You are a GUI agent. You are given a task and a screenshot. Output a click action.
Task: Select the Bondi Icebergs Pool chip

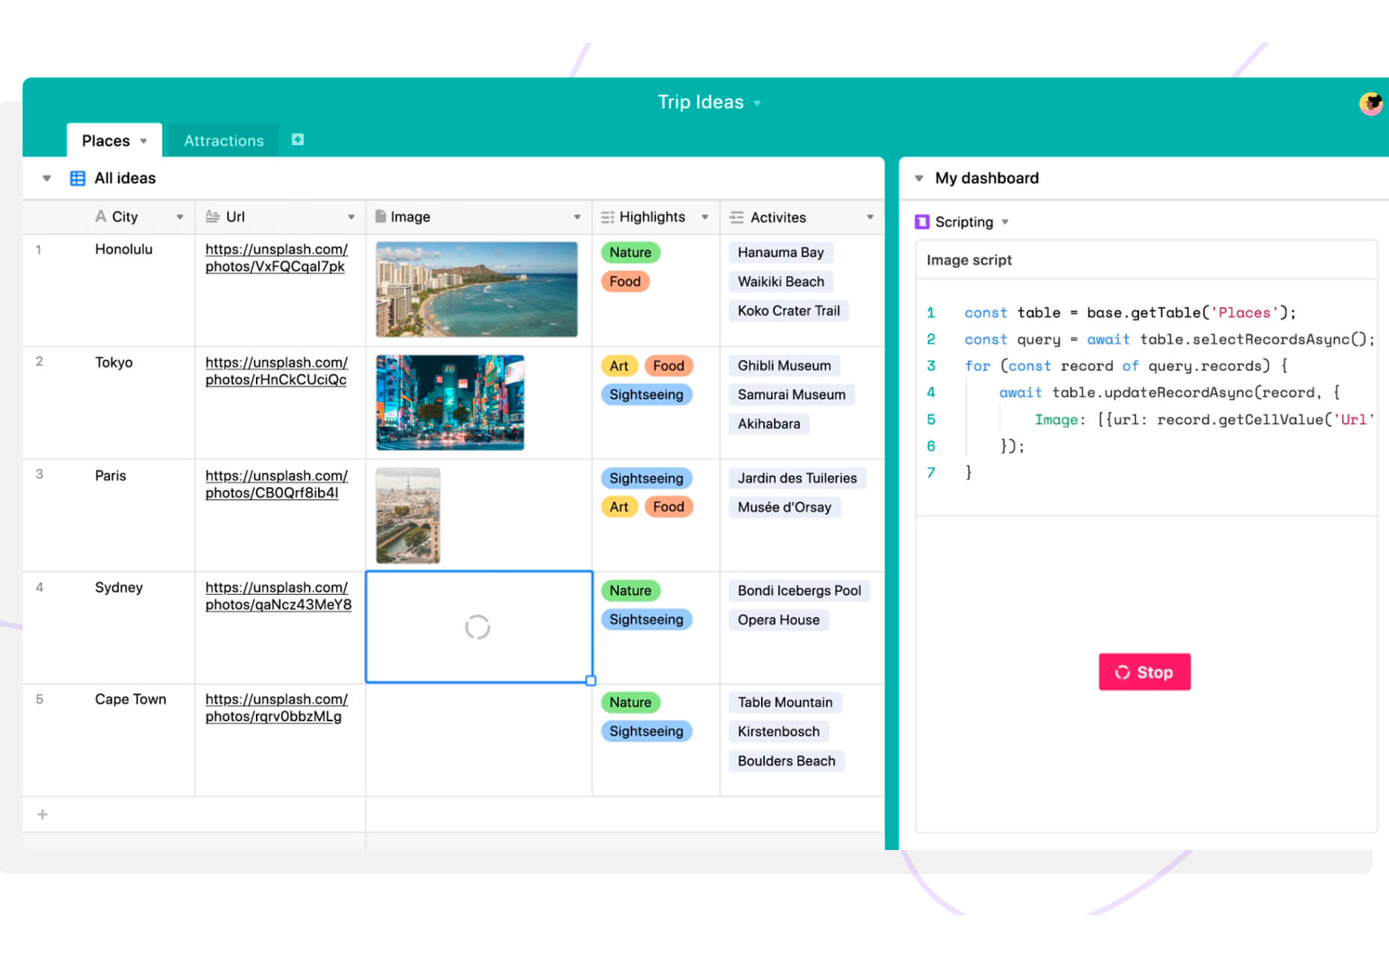[x=799, y=590]
